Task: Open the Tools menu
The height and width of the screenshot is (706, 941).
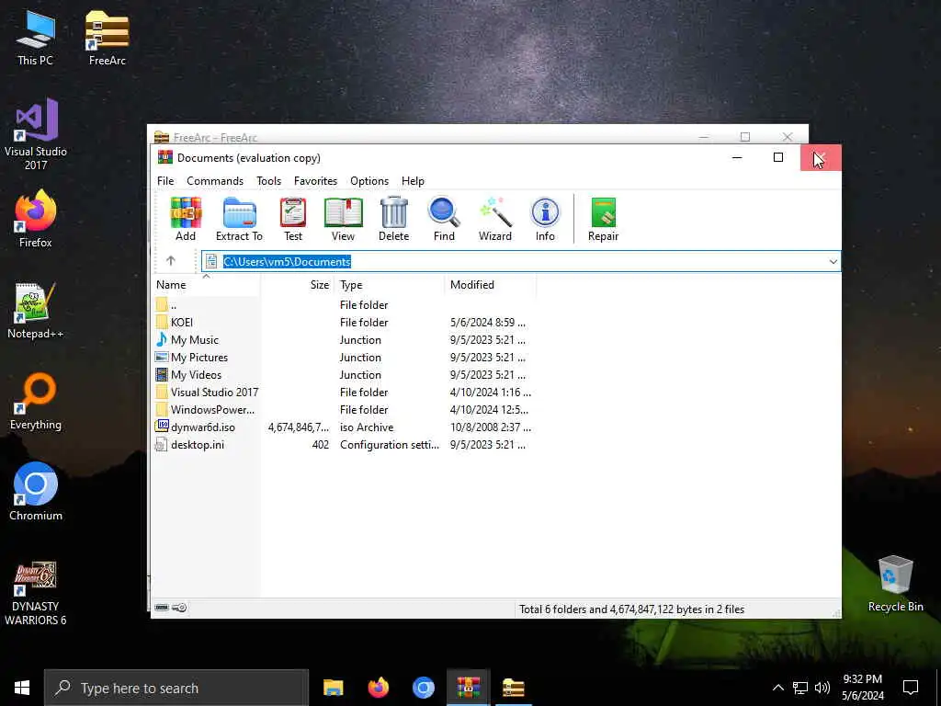Action: [x=269, y=181]
